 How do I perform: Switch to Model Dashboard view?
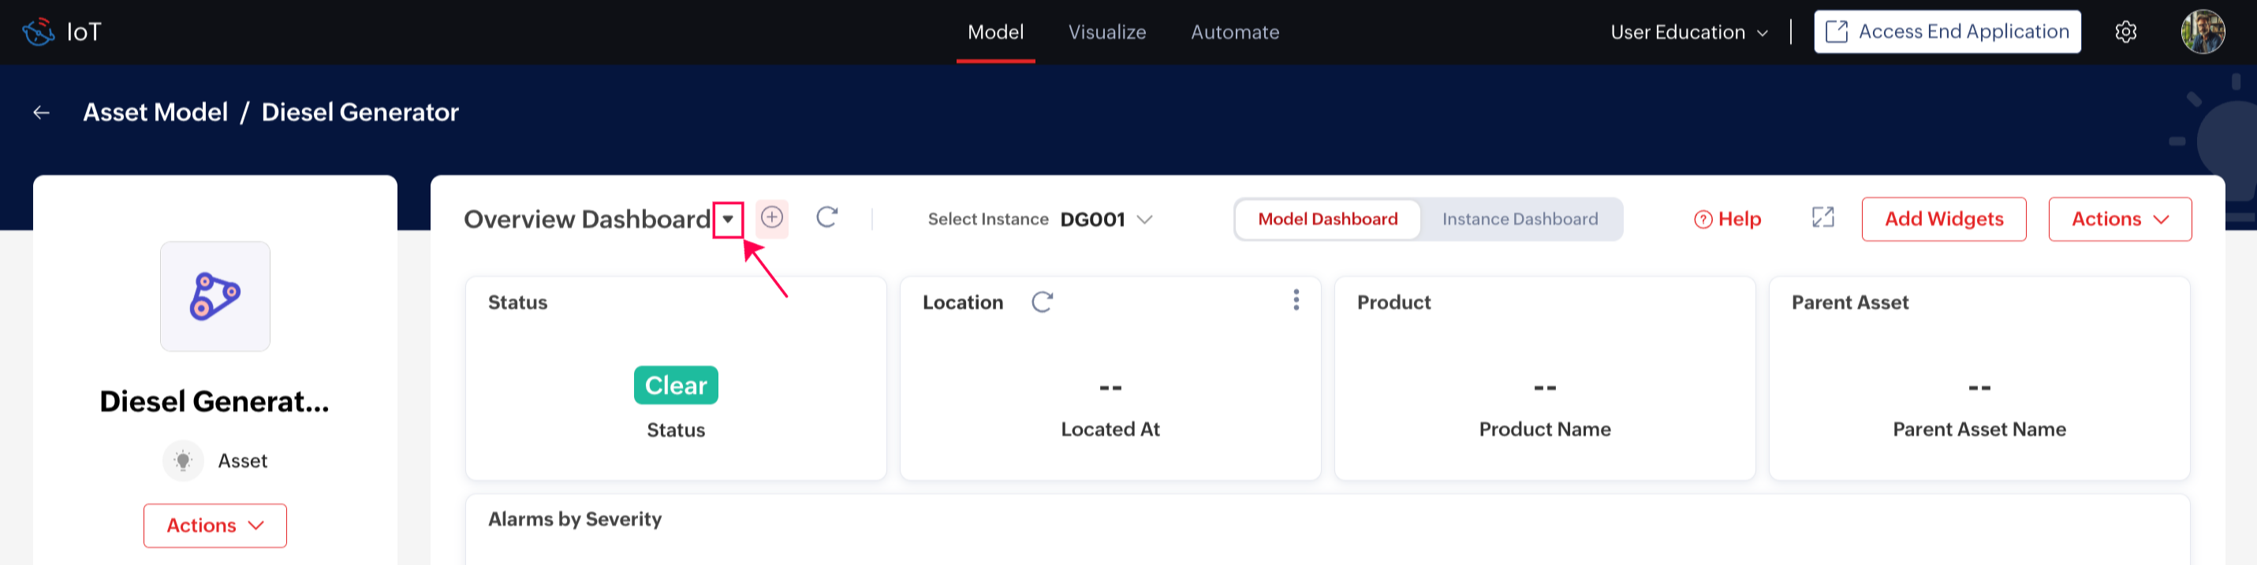tap(1327, 219)
